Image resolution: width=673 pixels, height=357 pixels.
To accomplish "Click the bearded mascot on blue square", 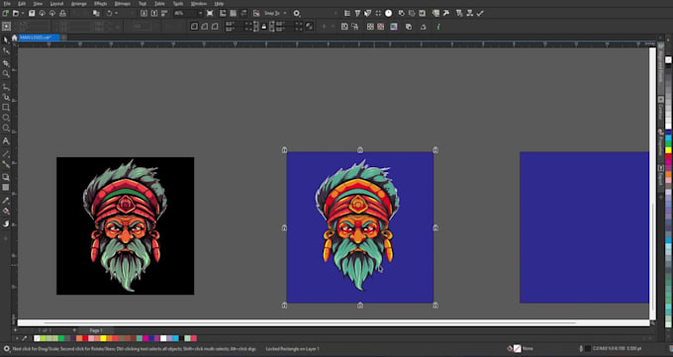I will [x=358, y=226].
